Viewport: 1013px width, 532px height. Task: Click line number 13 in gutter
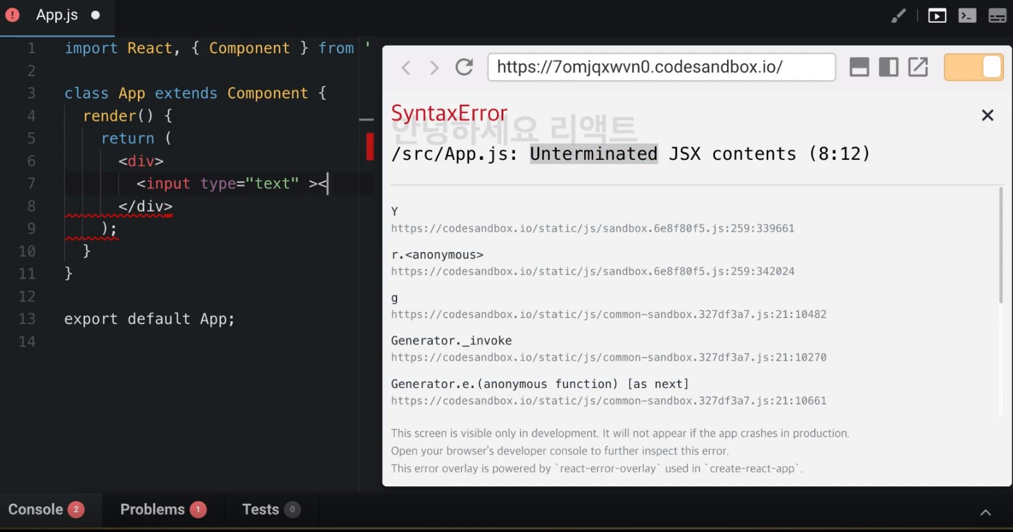point(27,319)
